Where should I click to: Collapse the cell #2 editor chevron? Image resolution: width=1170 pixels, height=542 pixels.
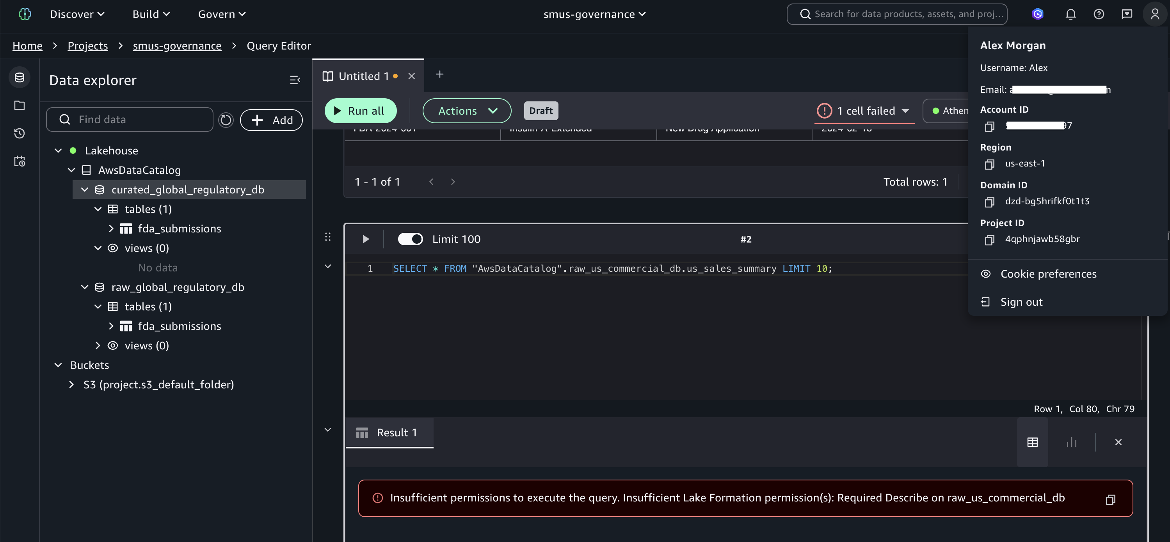click(x=328, y=266)
